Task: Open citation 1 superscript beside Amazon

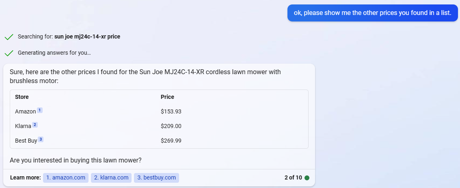Action: click(40, 110)
